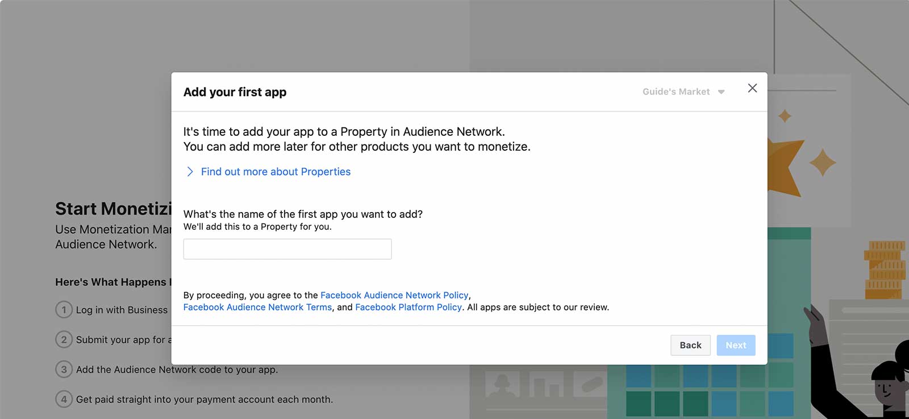
Task: Click the Next button
Action: click(x=736, y=345)
